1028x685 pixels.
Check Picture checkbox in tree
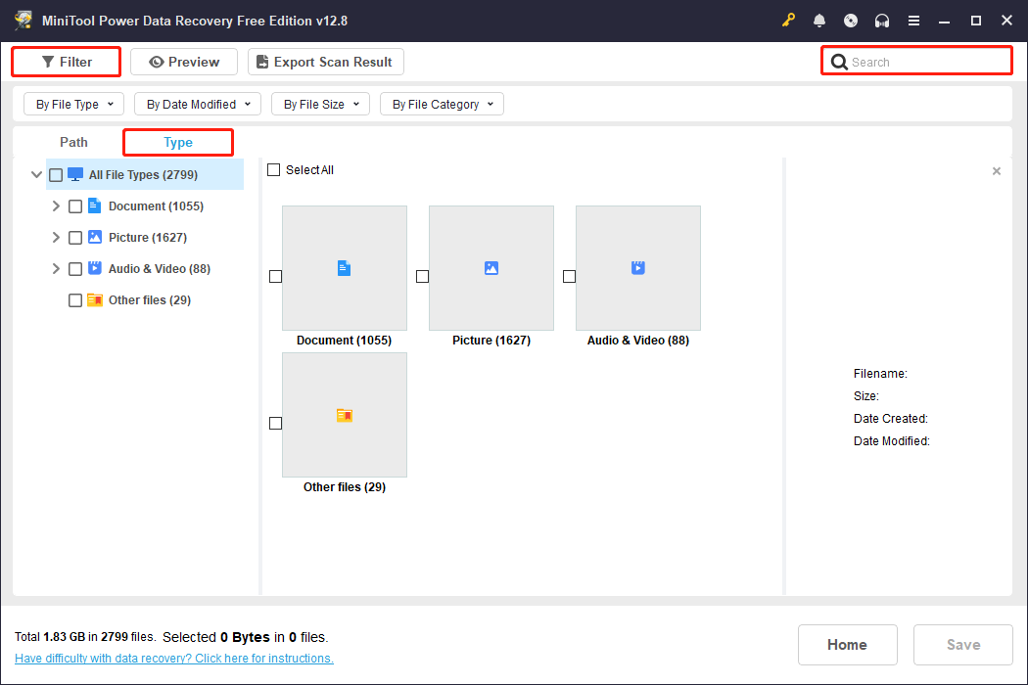pyautogui.click(x=75, y=237)
